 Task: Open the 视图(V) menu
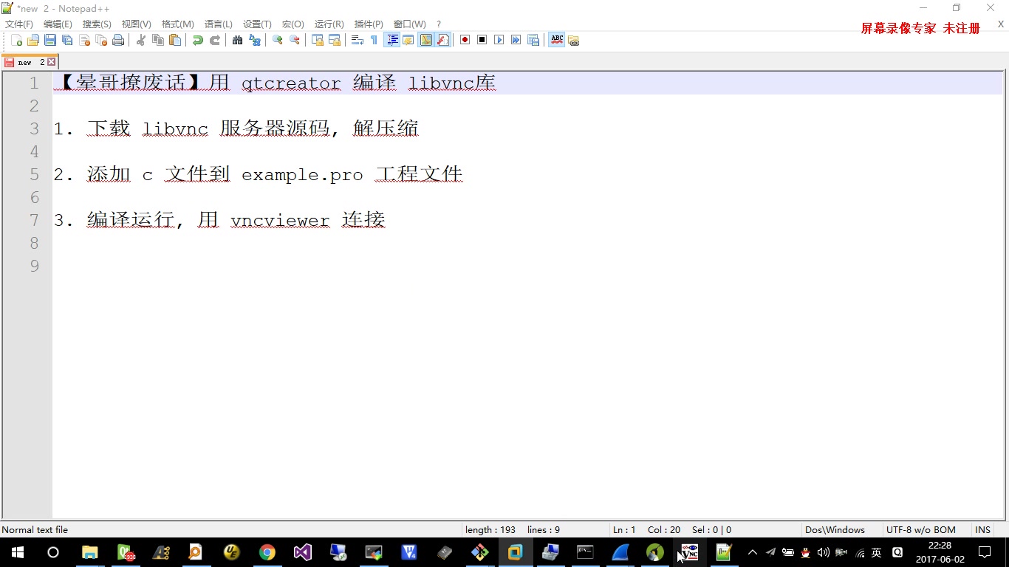point(137,24)
